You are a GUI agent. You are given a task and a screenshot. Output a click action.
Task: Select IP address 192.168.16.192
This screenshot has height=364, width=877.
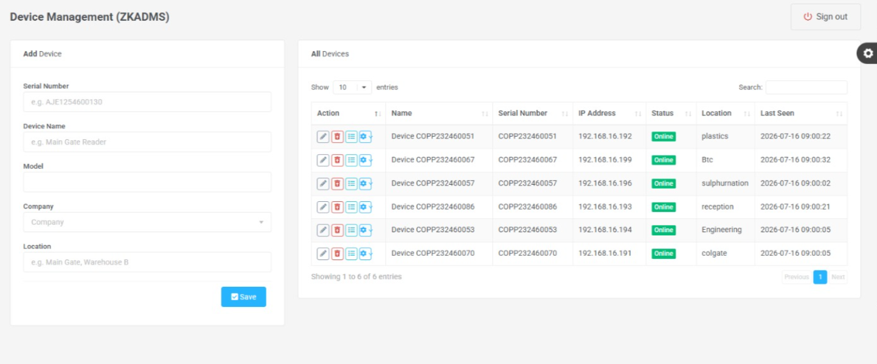tap(605, 136)
